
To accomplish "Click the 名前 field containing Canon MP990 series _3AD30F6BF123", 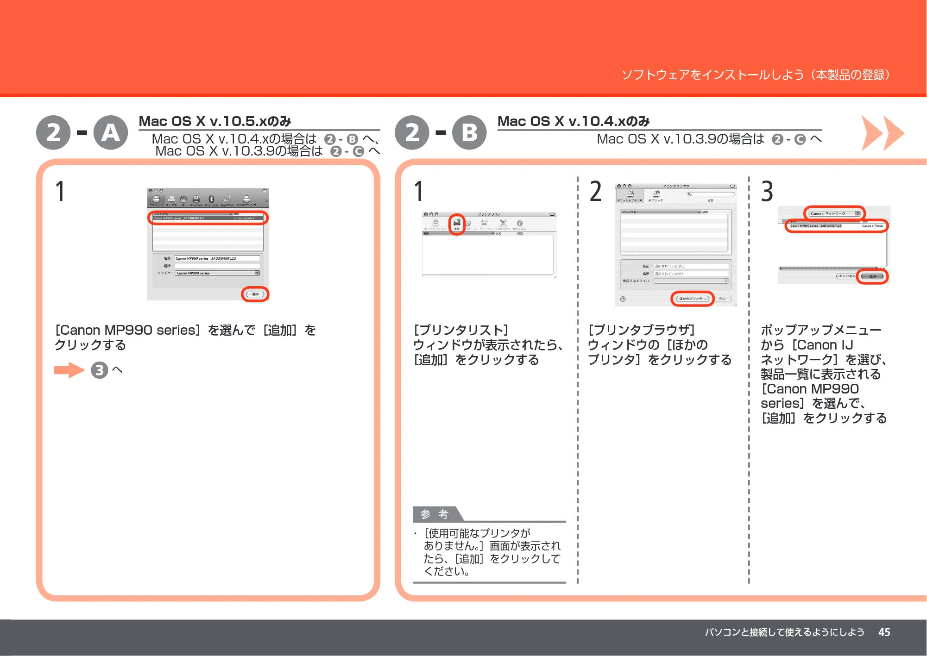I will pos(217,258).
